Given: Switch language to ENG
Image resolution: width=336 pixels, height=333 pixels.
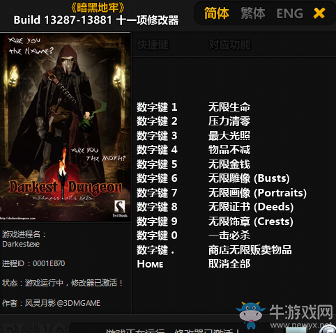Looking at the screenshot, I should click(x=289, y=13).
